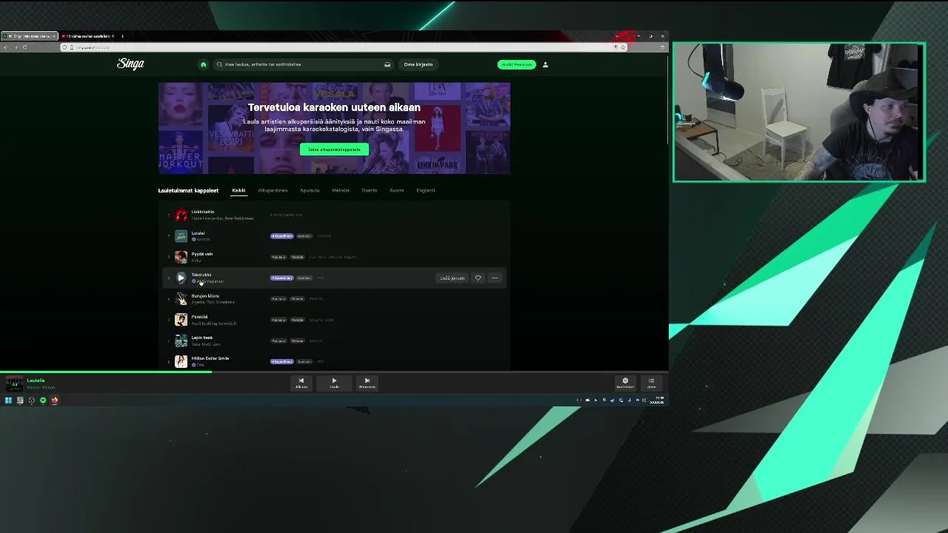
Task: Open the song Pyydä vain
Action: point(201,254)
